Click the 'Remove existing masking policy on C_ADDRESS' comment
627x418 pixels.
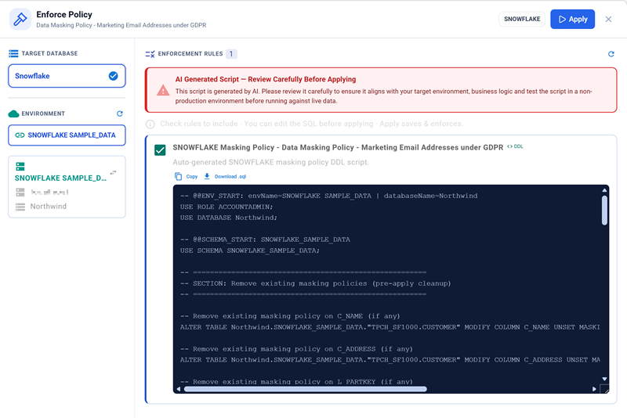tap(296, 349)
